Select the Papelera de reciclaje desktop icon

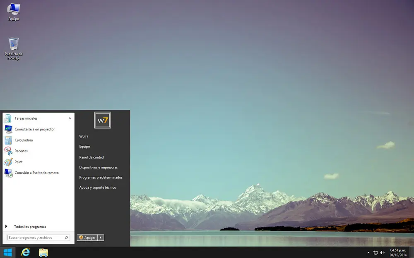click(14, 49)
